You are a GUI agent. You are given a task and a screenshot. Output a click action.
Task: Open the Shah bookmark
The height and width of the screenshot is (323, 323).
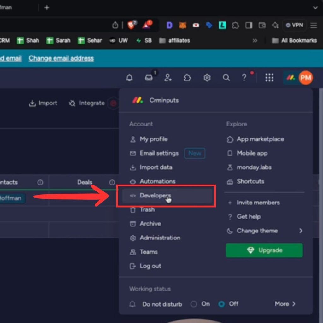click(28, 41)
